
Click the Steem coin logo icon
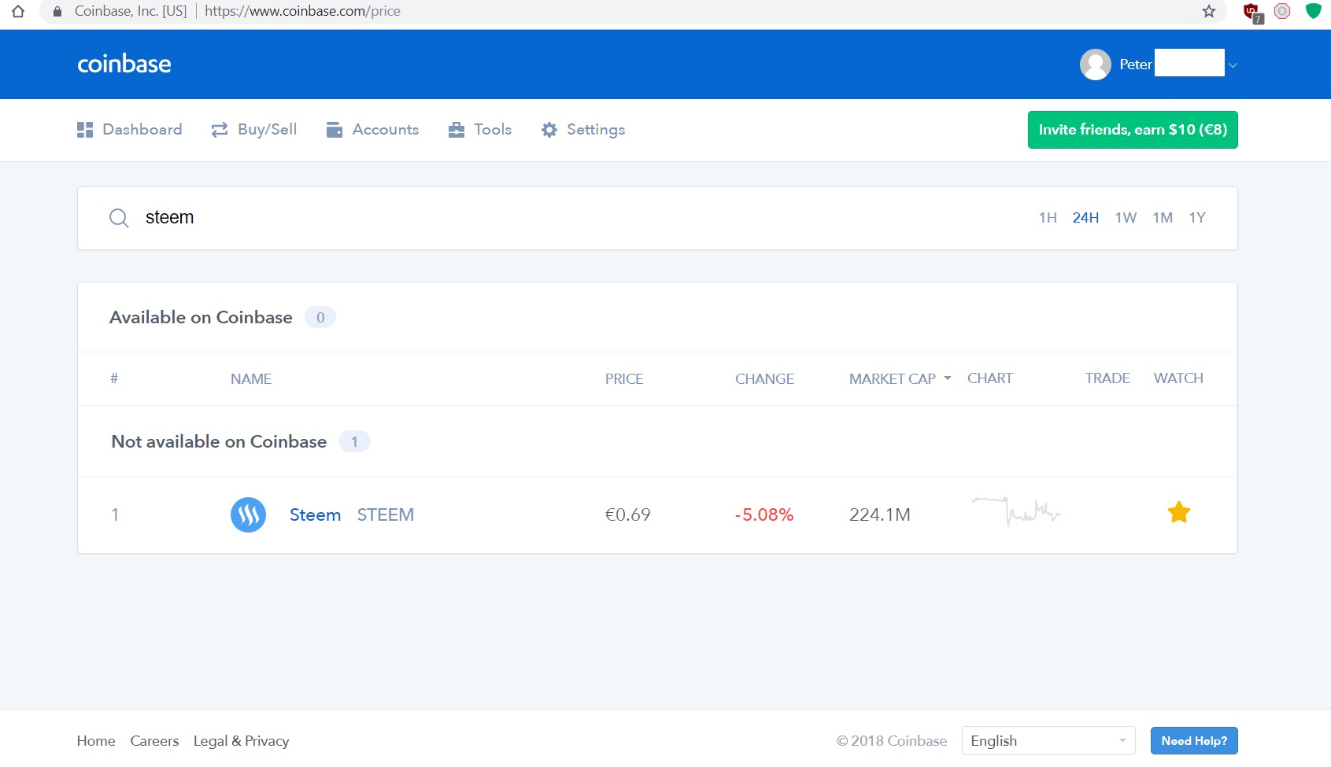pyautogui.click(x=248, y=514)
